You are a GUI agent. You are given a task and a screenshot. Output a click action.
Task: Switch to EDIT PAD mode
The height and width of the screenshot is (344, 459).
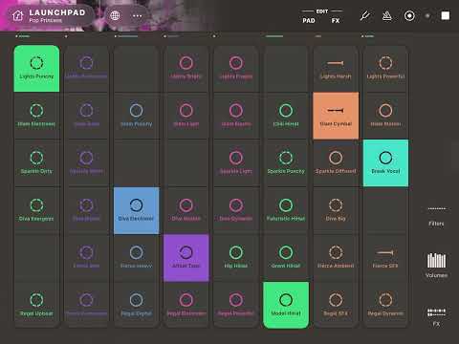pyautogui.click(x=309, y=20)
